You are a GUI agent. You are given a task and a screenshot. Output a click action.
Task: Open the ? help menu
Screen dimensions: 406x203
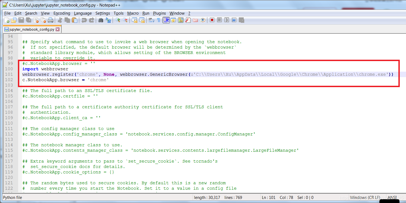[189, 13]
